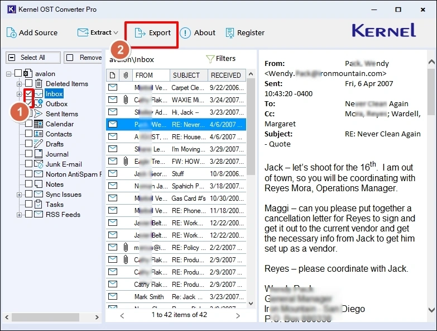Screen dimensions: 437x331
Task: Click the Notes icon
Action: pyautogui.click(x=39, y=184)
